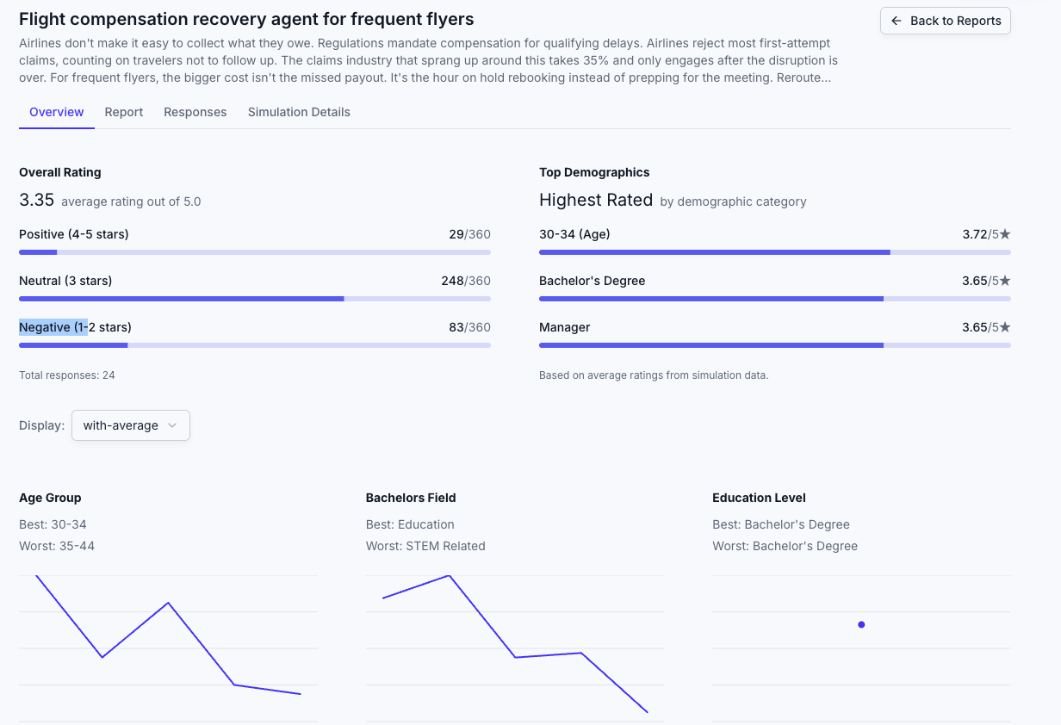Click the dropdown chevron beside with-average

pos(173,425)
